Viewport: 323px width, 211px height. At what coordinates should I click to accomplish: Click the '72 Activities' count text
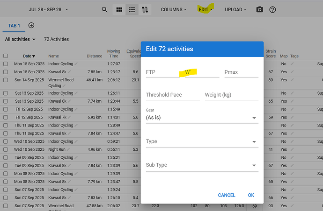point(57,39)
